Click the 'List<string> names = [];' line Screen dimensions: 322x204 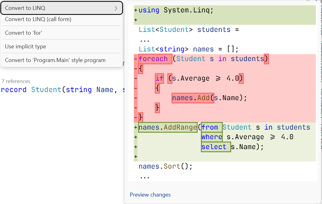[x=188, y=49]
